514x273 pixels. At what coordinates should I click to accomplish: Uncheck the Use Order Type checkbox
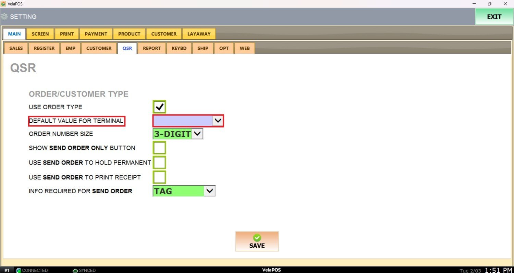pos(159,107)
